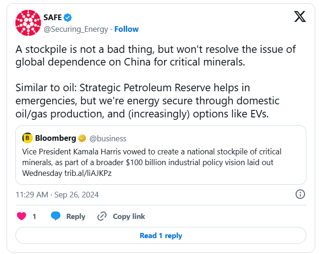319x254 pixels.
Task: Click the chain link copy icon
Action: tap(102, 216)
